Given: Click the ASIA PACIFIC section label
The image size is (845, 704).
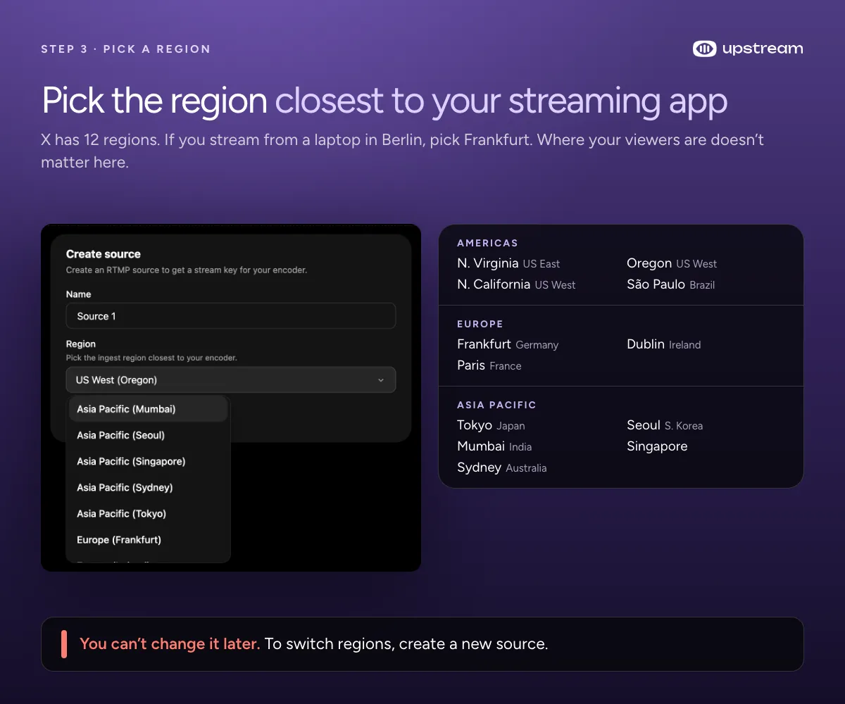Looking at the screenshot, I should click(496, 405).
